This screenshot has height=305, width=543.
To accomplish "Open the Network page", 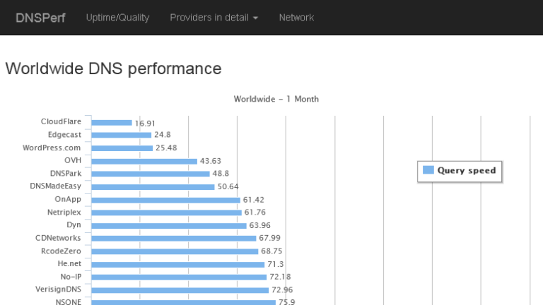I will pos(296,18).
